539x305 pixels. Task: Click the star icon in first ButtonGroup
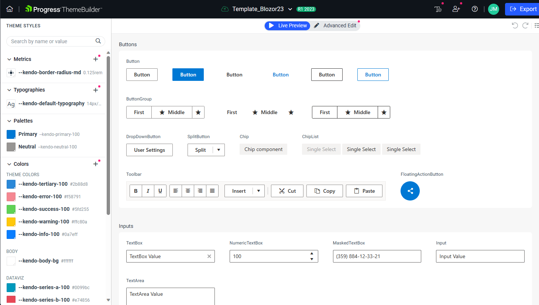click(198, 112)
